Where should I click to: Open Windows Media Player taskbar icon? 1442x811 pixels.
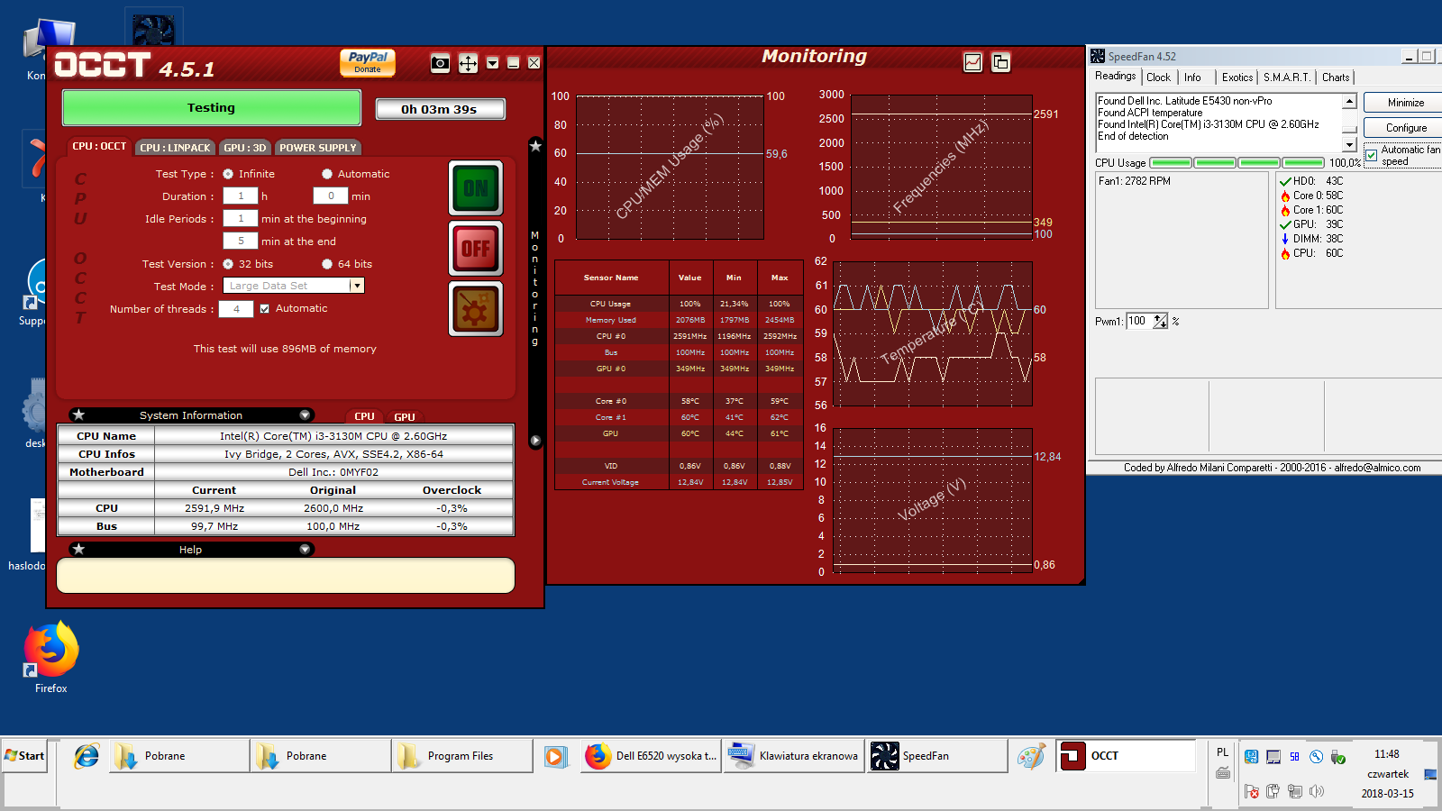pos(556,756)
